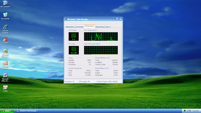
Task: Click 'Processes: 19' in the status bar
Action: tap(69, 81)
